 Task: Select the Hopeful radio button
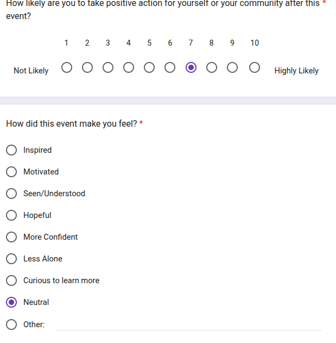11,215
